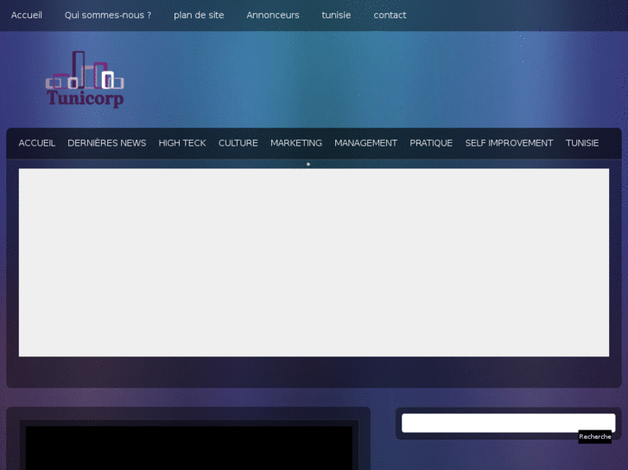This screenshot has width=628, height=470.
Task: Click the Recherche button
Action: 595,437
